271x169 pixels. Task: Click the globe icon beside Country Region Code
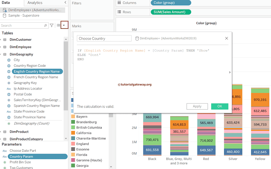pos(9,66)
